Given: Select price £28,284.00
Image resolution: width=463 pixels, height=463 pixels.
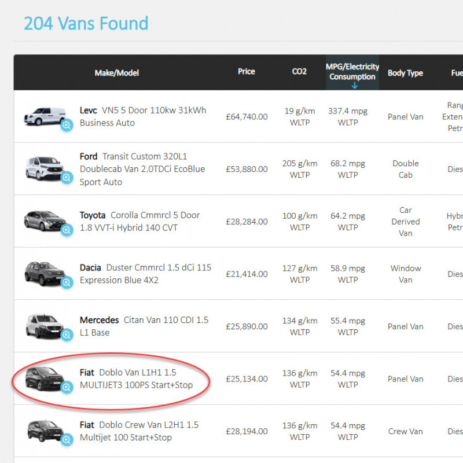Looking at the screenshot, I should pos(247,222).
